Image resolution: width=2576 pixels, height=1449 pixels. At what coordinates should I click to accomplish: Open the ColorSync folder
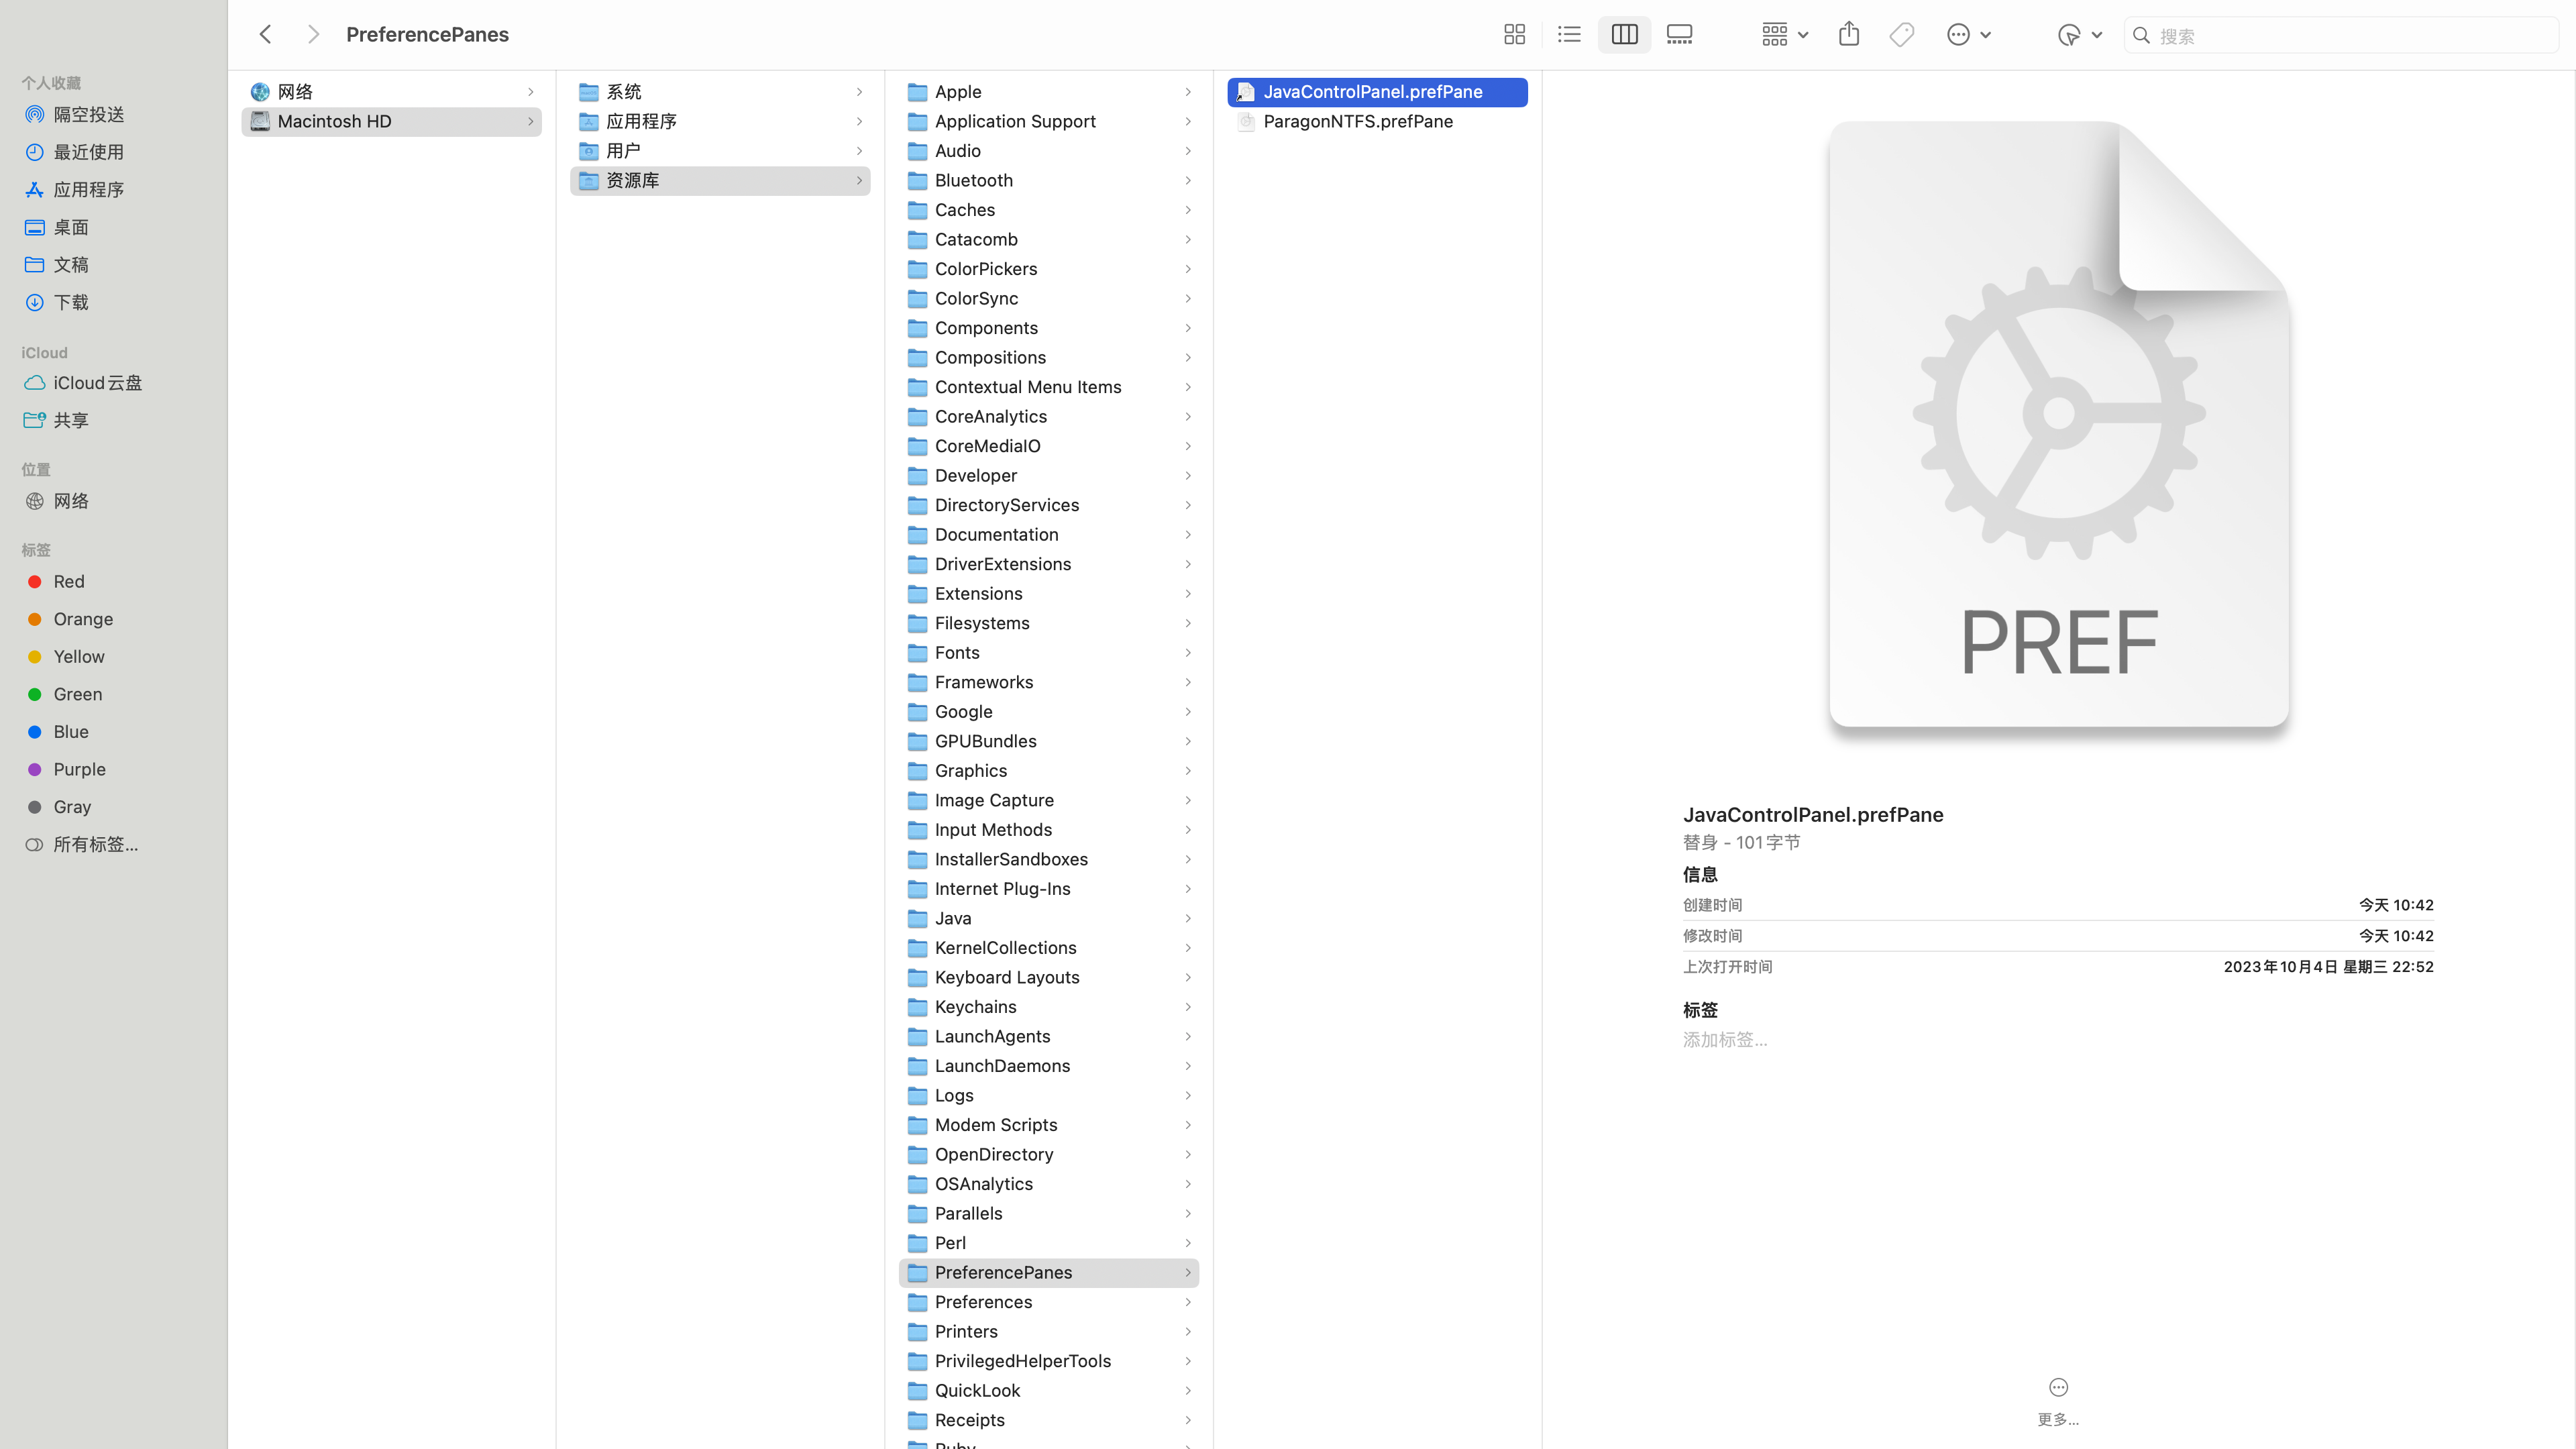click(x=1049, y=298)
